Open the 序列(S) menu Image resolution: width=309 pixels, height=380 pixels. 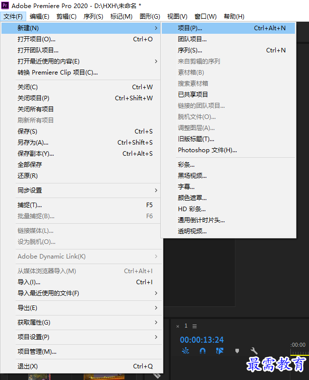[93, 17]
